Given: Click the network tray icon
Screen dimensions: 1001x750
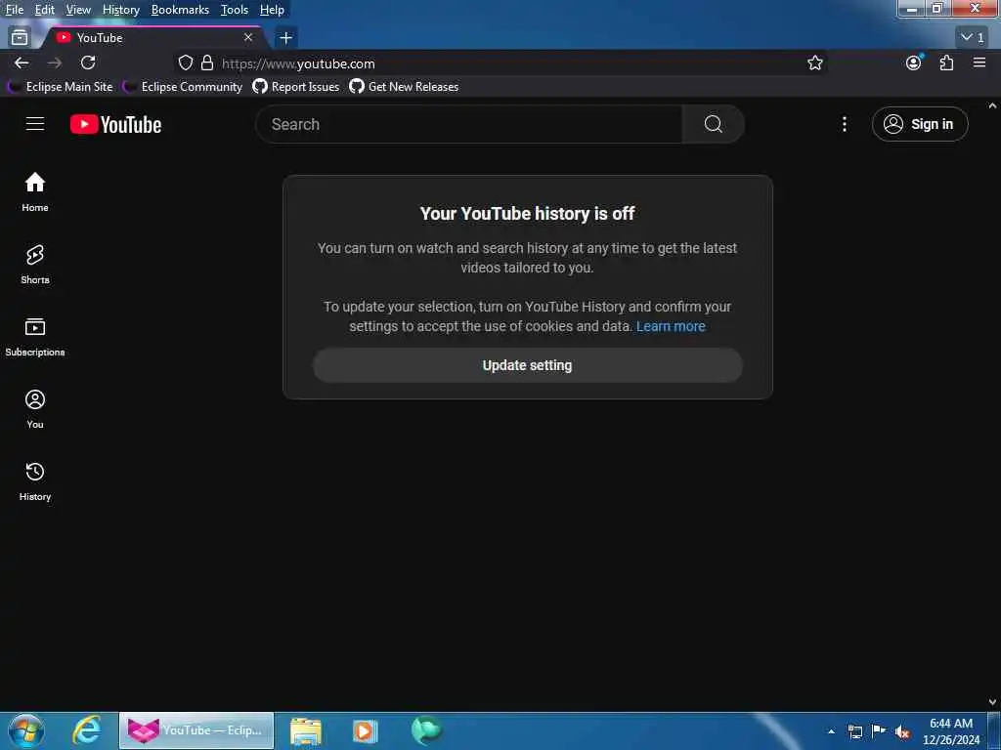Looking at the screenshot, I should pyautogui.click(x=854, y=731).
